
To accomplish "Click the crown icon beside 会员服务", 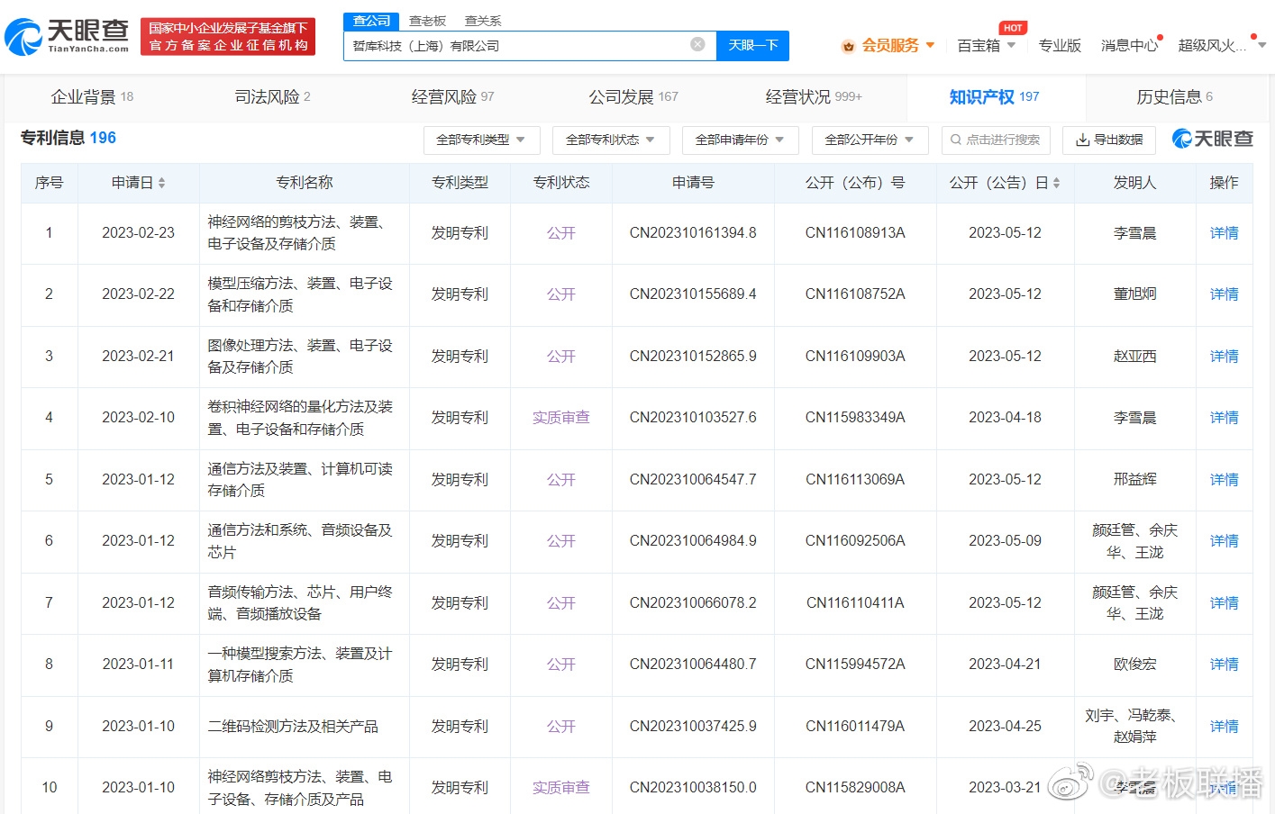I will (847, 46).
